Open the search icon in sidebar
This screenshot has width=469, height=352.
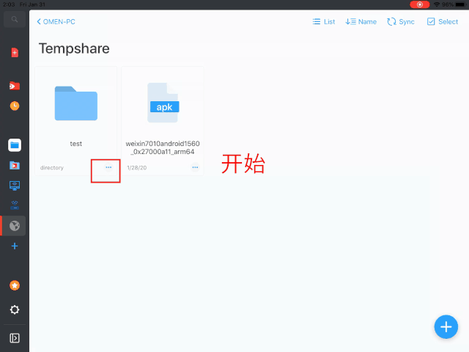click(15, 20)
